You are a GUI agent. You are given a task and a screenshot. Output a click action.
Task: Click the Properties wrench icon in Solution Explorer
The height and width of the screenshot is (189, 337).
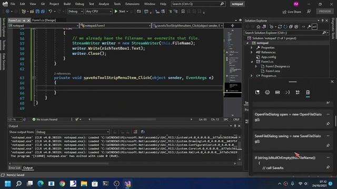tap(309, 27)
